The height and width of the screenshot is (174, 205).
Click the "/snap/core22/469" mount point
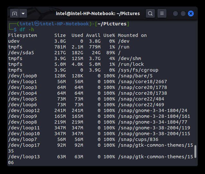pos(141,105)
